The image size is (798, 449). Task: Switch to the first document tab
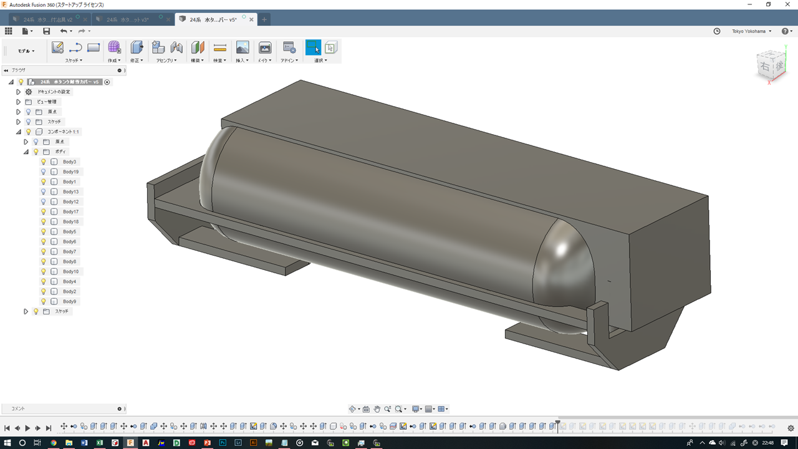tap(49, 19)
